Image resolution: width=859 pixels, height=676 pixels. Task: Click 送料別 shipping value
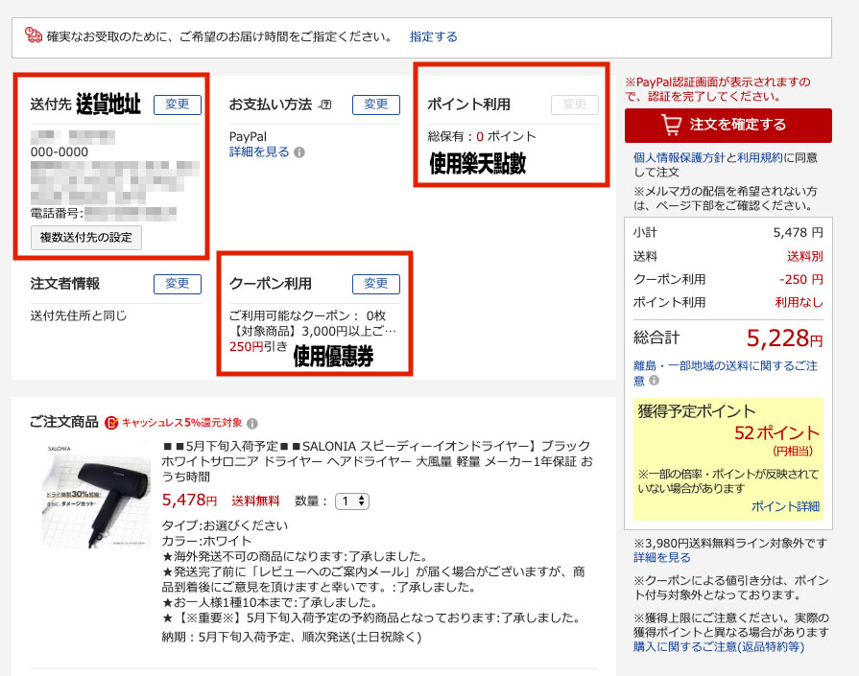click(804, 256)
